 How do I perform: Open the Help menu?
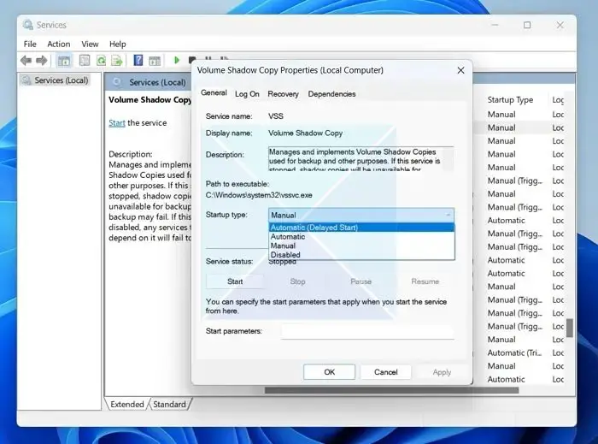[118, 44]
